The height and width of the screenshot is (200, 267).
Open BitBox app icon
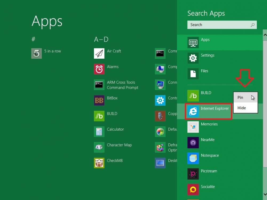(x=99, y=100)
